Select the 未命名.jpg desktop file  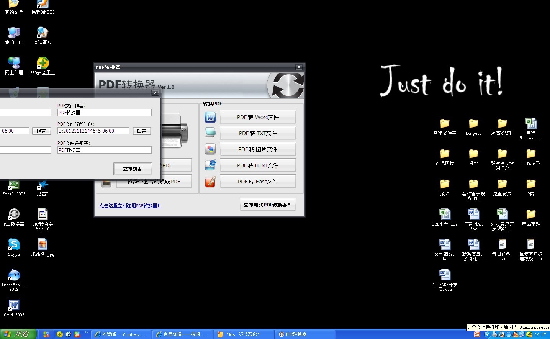(x=43, y=247)
